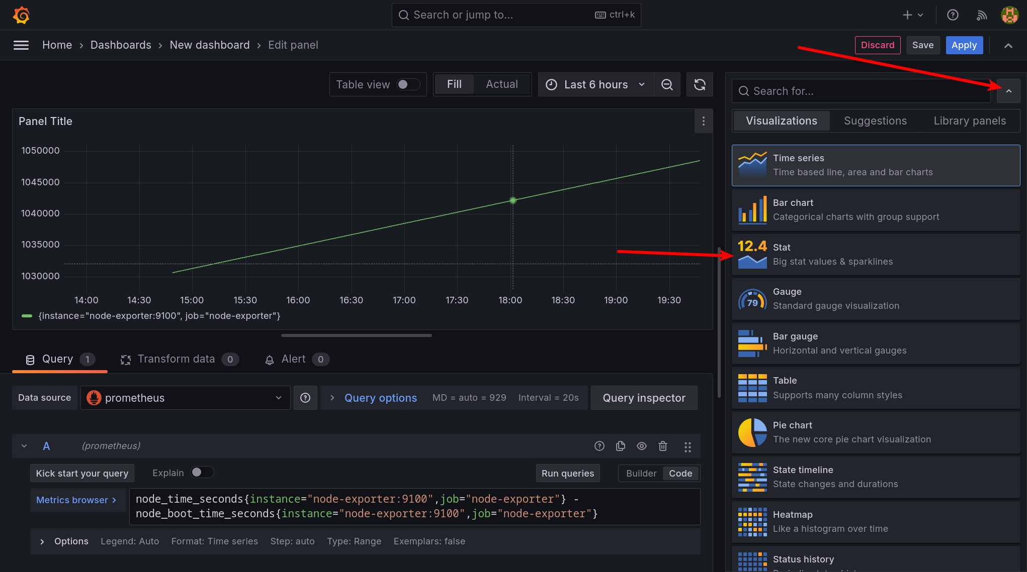
Task: Click Kick start your query
Action: tap(82, 474)
